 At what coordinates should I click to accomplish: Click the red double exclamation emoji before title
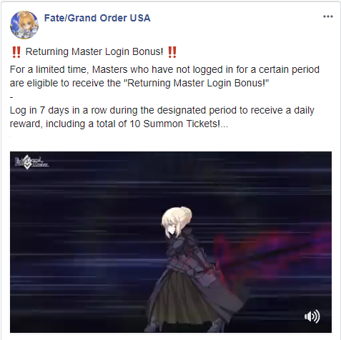coord(16,52)
